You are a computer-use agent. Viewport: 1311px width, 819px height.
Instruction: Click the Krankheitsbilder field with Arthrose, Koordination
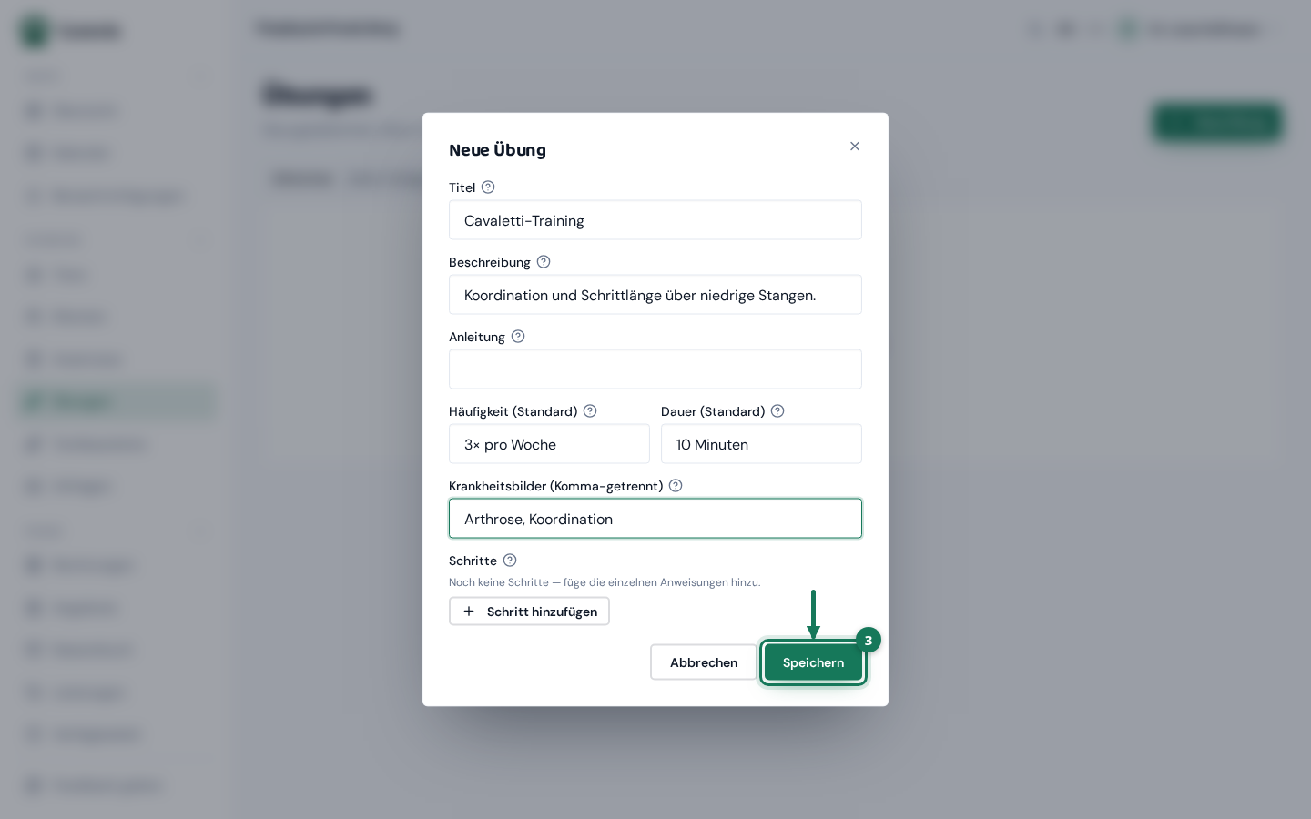tap(655, 519)
